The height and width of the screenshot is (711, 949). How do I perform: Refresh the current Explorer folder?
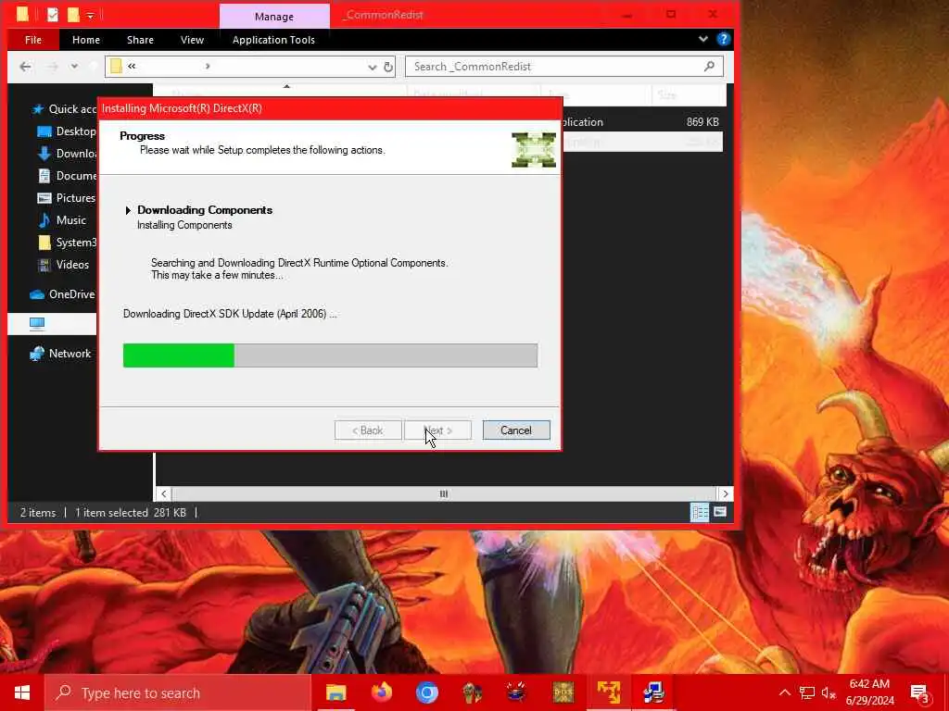388,67
